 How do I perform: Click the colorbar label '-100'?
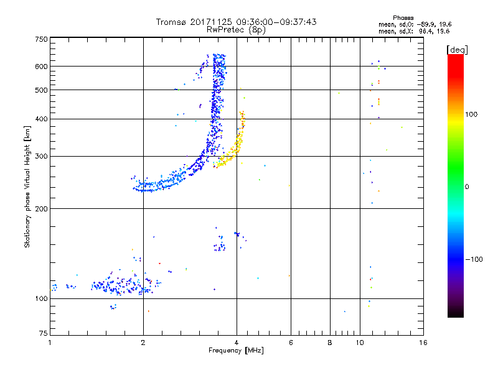click(474, 259)
